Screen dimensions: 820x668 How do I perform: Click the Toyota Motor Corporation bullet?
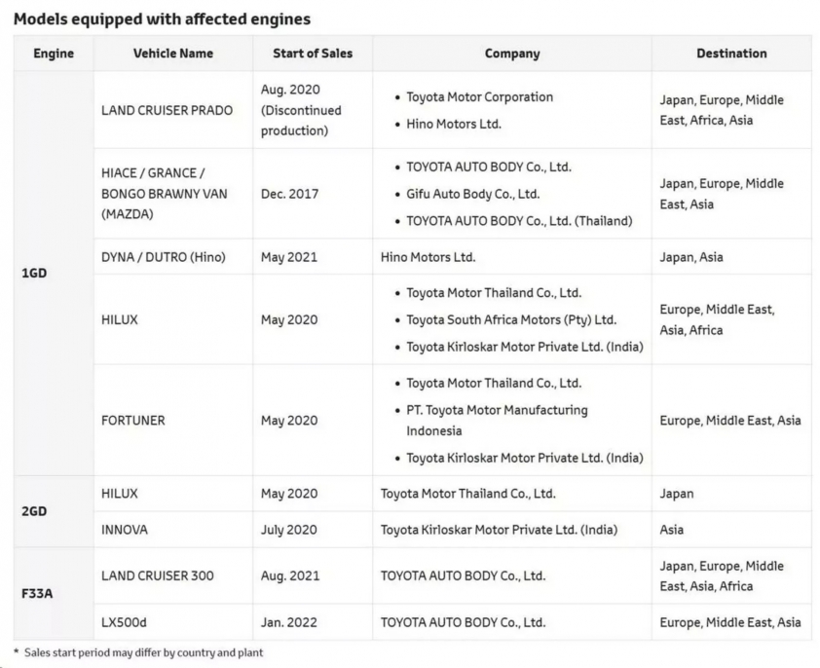479,97
